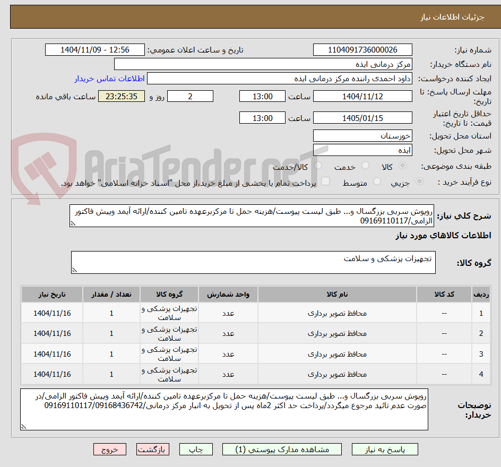This screenshot has height=467, width=501.
Task: Click the چاپ print button
Action: (196, 449)
